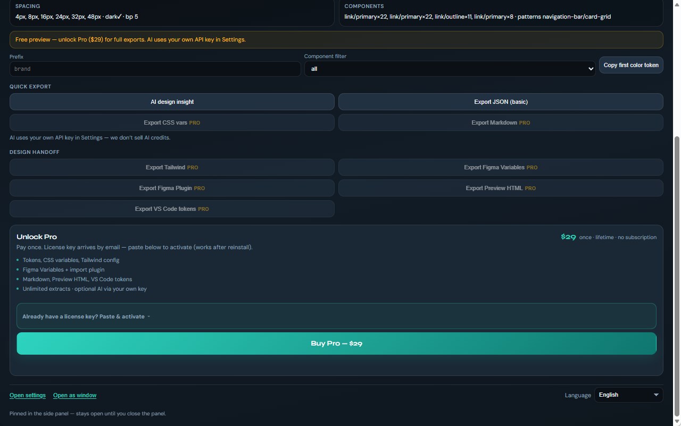Click the 'SPACING' card label
This screenshot has width=681, height=426.
28,6
